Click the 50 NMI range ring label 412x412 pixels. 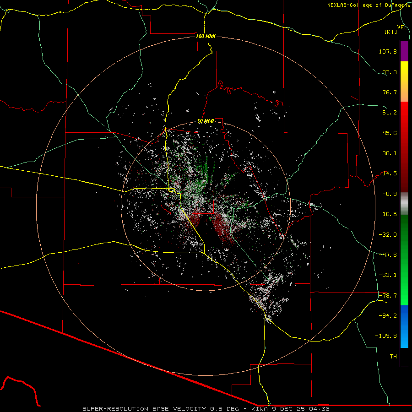206,121
